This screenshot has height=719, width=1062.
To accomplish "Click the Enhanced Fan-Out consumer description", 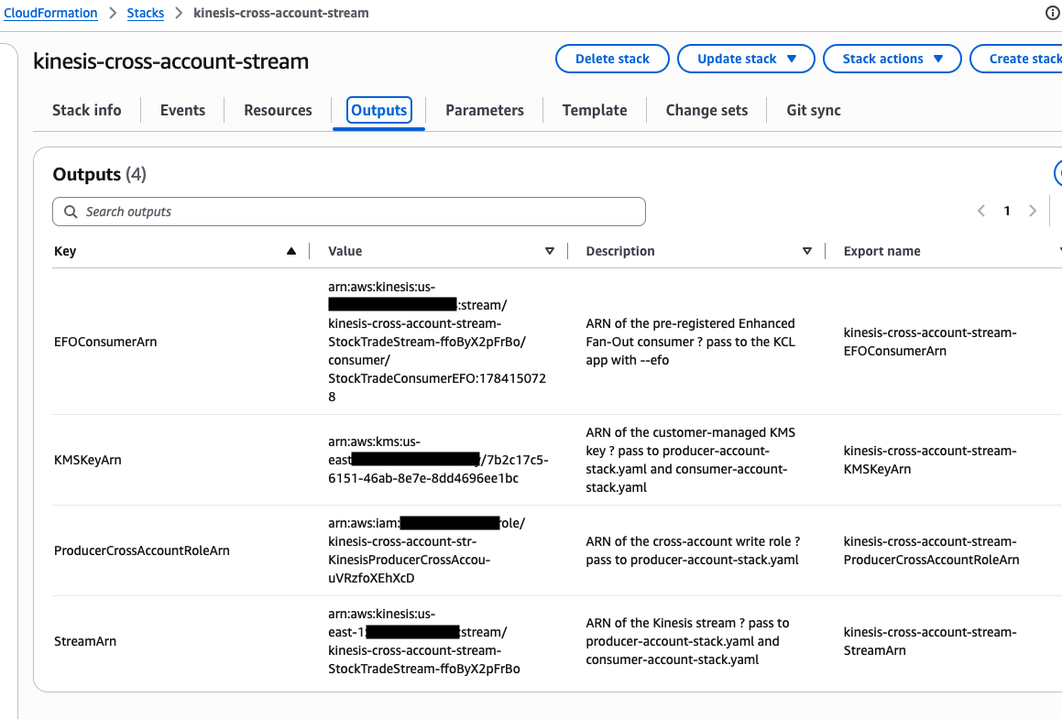I will (691, 342).
